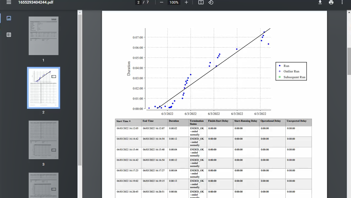Click the current page number field
Viewport: 351px width, 198px height.
click(x=138, y=2)
